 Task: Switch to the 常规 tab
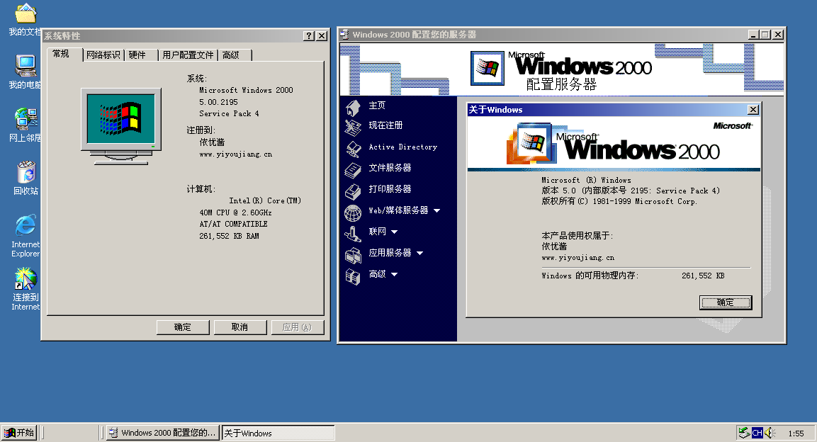pyautogui.click(x=64, y=54)
